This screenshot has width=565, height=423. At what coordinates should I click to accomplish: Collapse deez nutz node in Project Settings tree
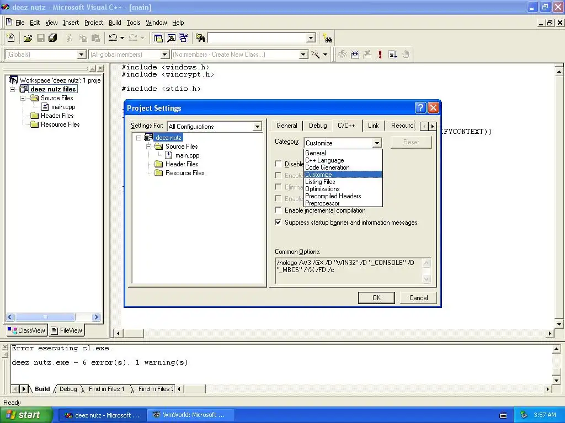(138, 137)
